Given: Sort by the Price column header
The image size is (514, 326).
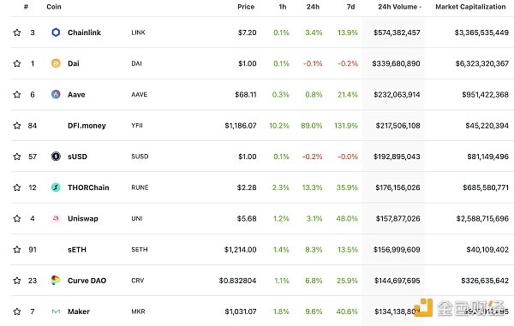Looking at the screenshot, I should click(246, 7).
